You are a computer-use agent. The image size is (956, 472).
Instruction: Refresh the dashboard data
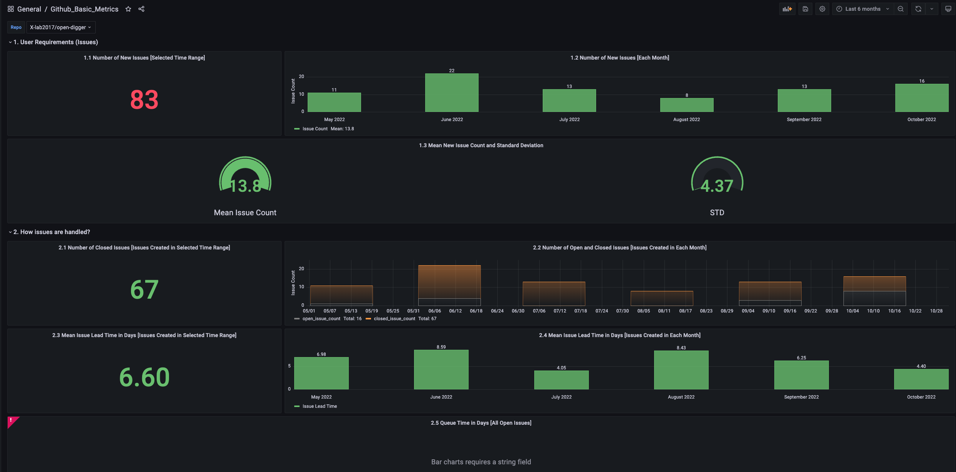(x=918, y=8)
